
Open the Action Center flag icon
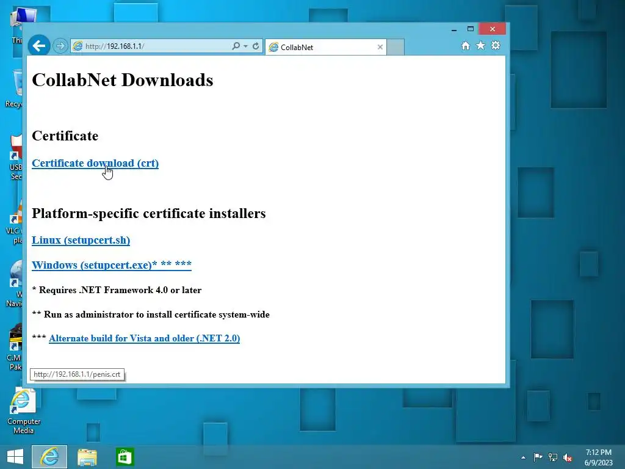(538, 457)
